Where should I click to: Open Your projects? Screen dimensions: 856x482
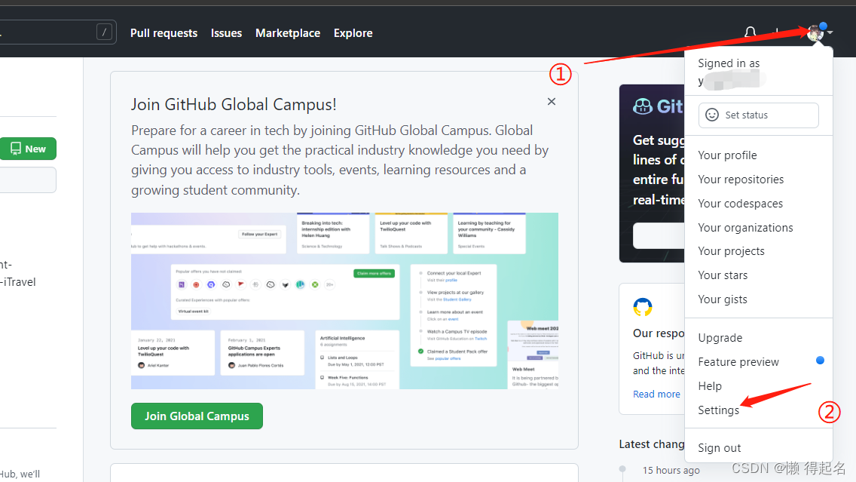click(x=731, y=251)
